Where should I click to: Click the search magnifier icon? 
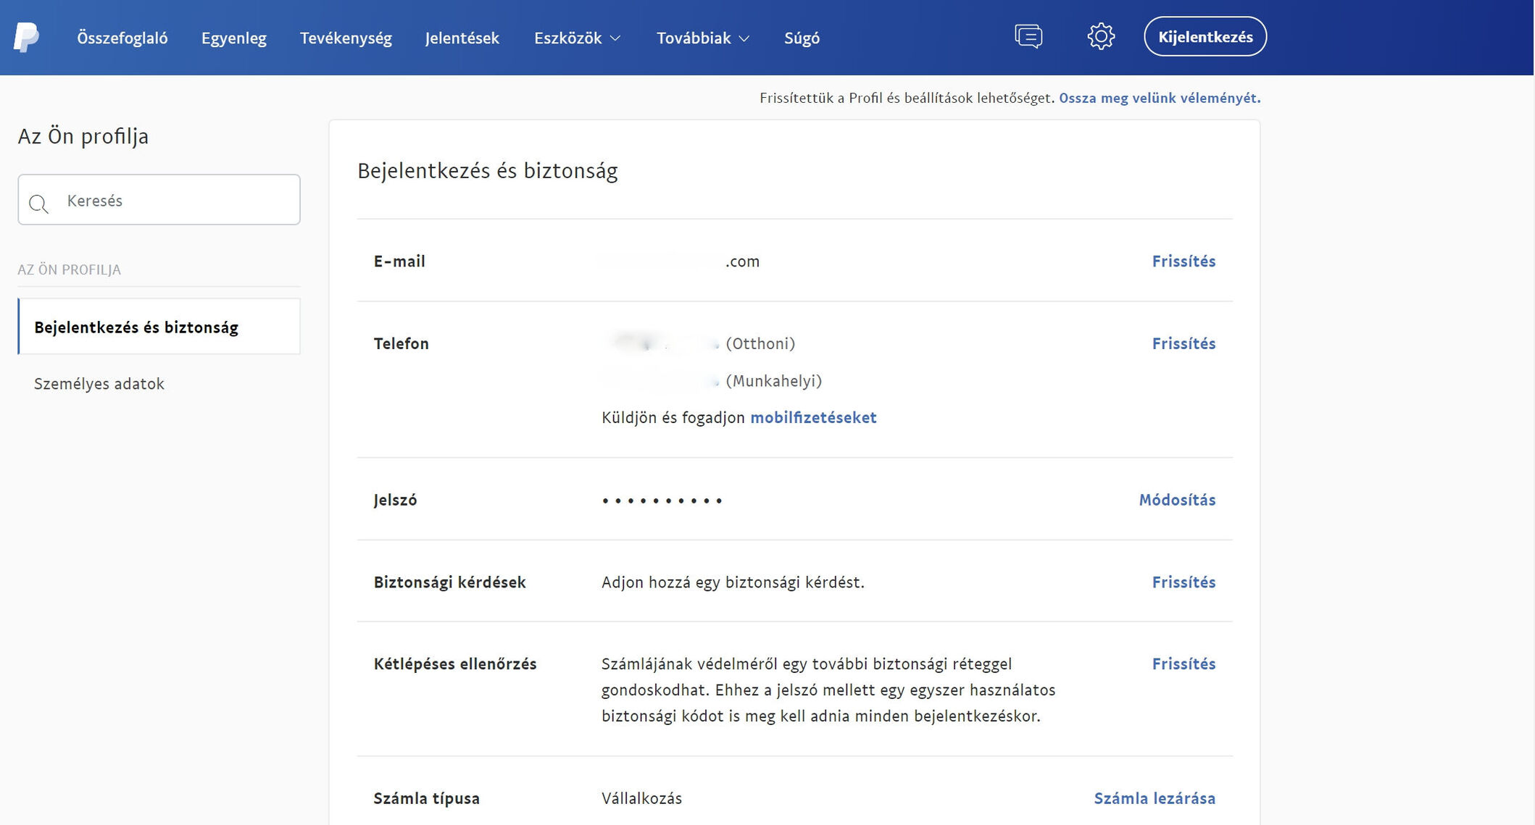tap(39, 204)
